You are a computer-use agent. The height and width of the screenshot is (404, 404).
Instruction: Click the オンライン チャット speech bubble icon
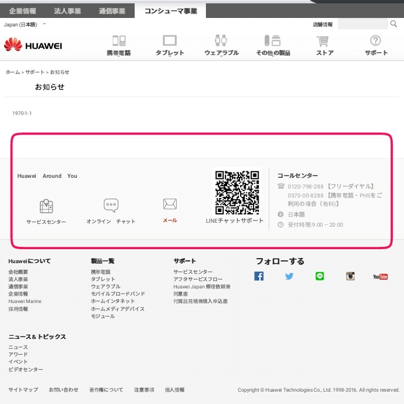[x=111, y=205]
